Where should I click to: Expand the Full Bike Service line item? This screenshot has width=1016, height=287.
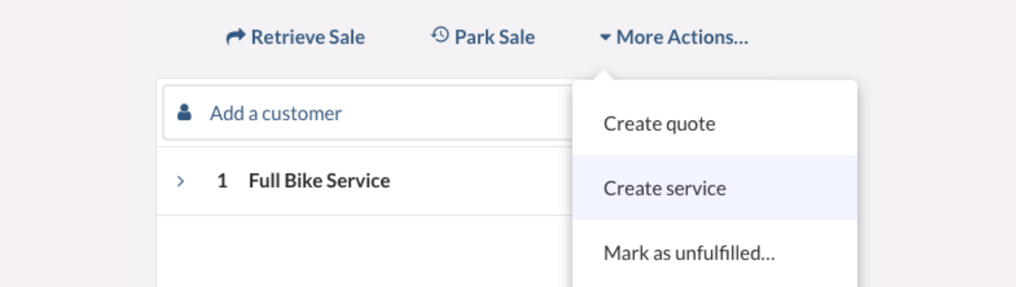tap(180, 181)
